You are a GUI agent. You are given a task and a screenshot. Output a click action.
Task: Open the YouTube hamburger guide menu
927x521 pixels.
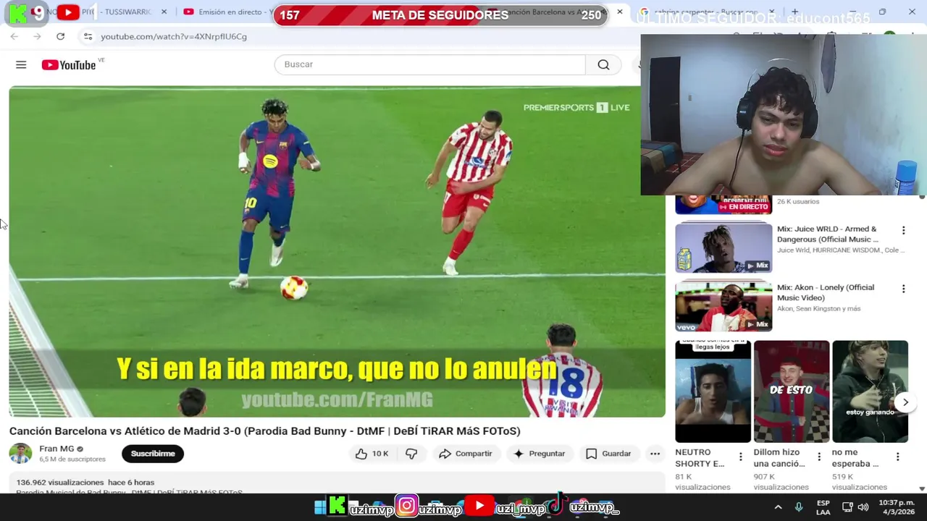pyautogui.click(x=21, y=65)
